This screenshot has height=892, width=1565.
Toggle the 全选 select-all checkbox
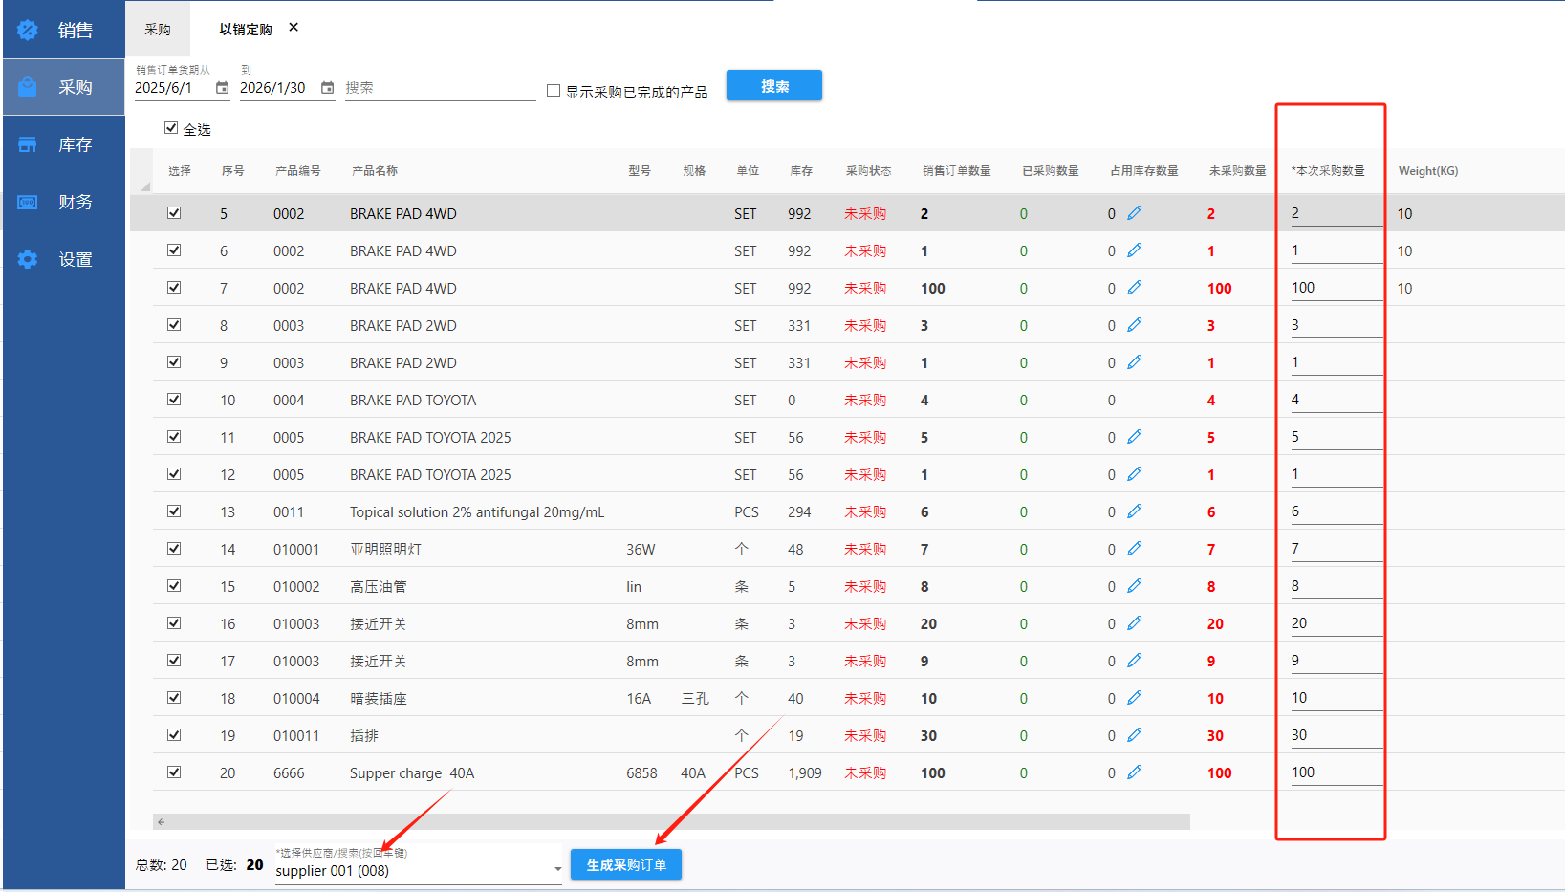(171, 128)
